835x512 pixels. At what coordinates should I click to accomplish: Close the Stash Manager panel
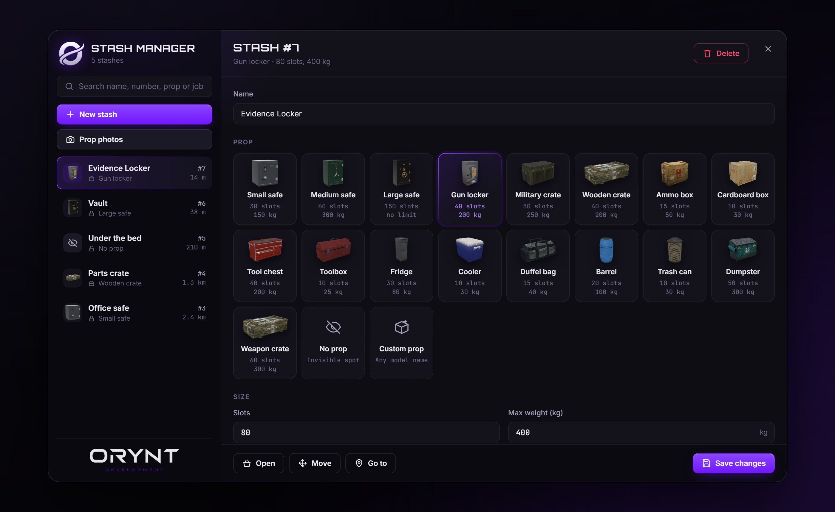coord(768,49)
